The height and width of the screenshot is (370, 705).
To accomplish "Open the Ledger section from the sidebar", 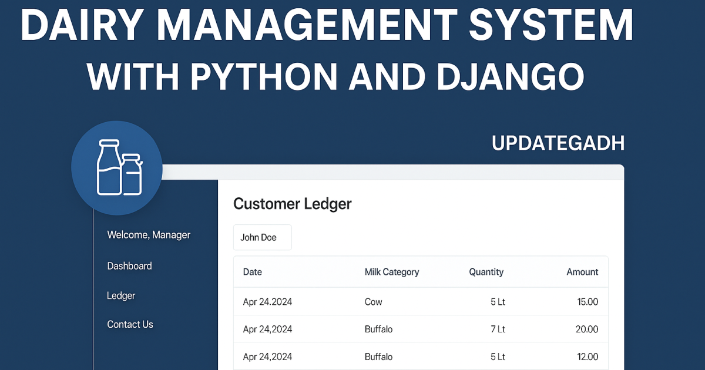I will (x=120, y=295).
